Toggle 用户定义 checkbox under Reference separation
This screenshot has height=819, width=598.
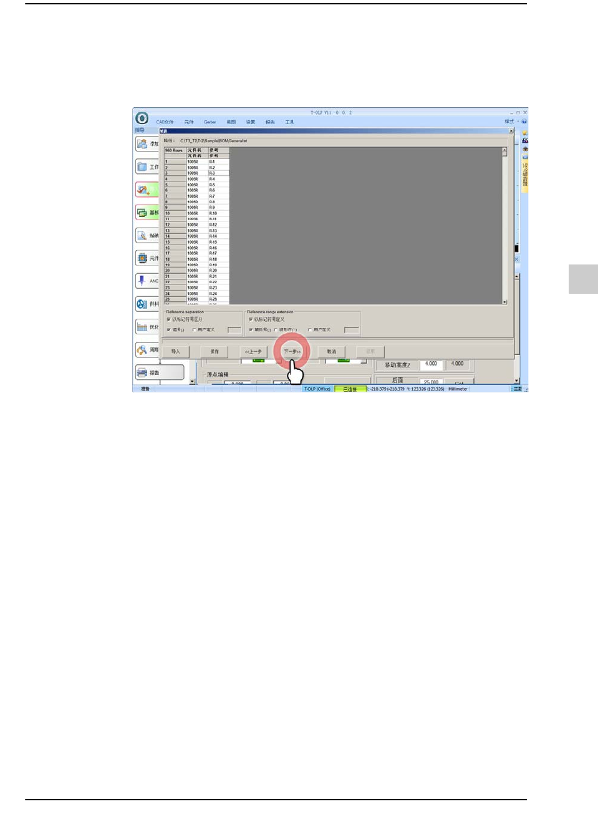pyautogui.click(x=195, y=330)
